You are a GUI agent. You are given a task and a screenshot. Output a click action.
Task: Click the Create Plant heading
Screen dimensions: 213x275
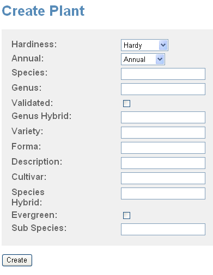tap(43, 11)
